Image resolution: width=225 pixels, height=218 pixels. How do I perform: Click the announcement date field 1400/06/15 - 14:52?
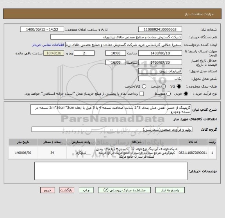(x=42, y=29)
